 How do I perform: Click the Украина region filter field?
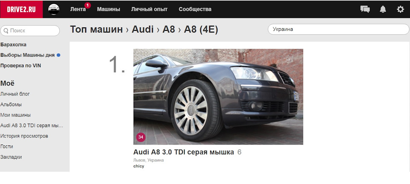pos(338,29)
